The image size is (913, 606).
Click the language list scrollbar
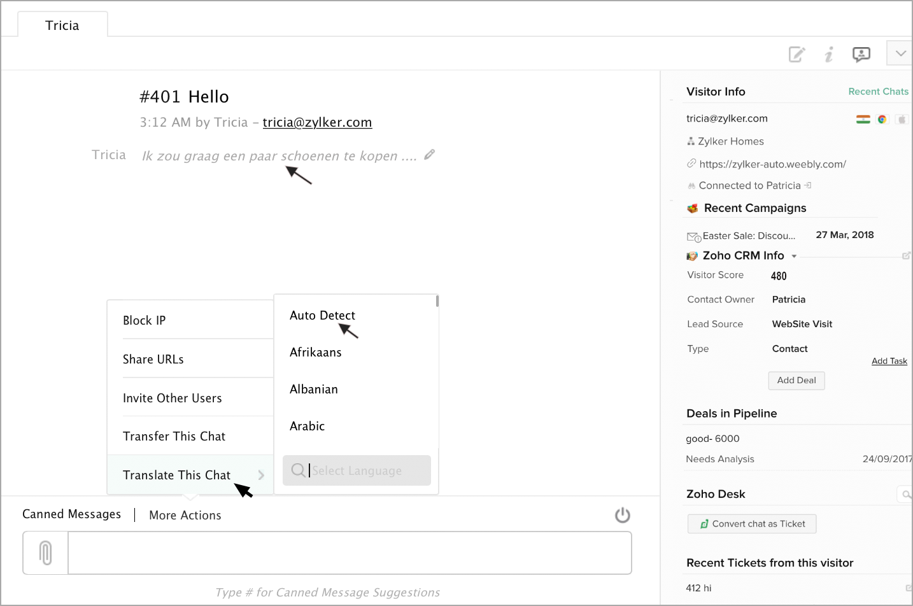[x=437, y=301]
